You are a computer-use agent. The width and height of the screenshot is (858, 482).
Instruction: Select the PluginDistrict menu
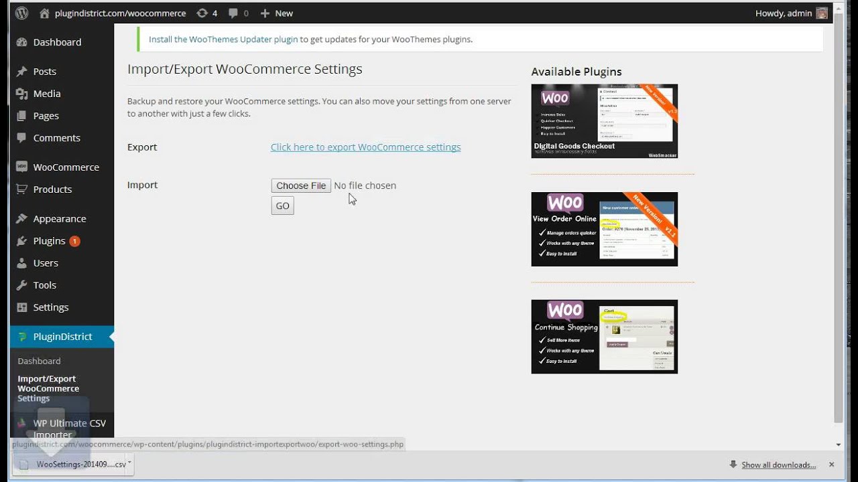pyautogui.click(x=62, y=337)
